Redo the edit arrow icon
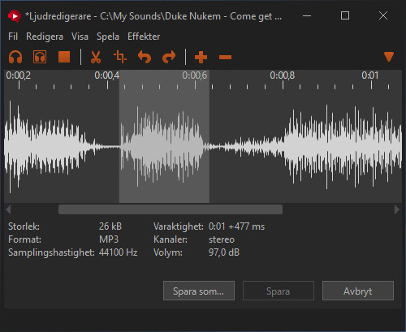 pyautogui.click(x=169, y=57)
